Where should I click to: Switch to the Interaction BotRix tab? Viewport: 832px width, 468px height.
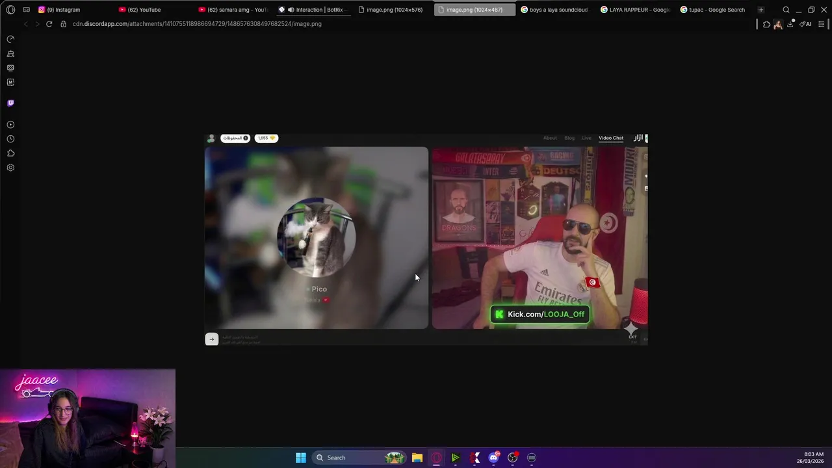coord(314,10)
